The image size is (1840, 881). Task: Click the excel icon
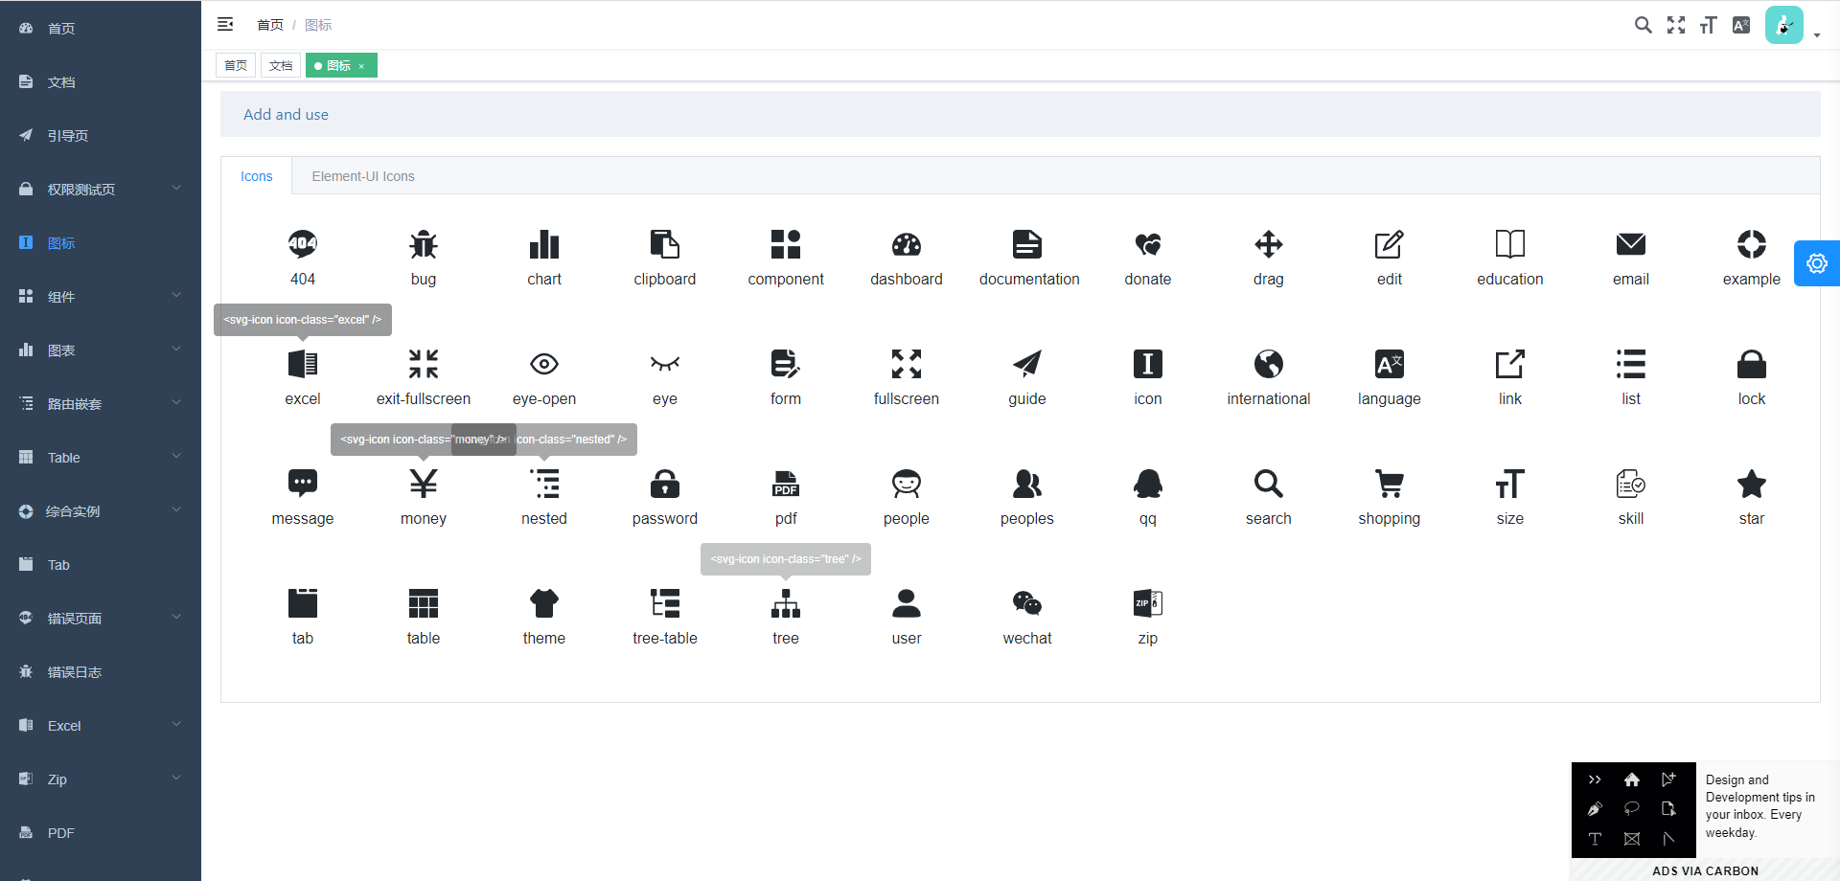[x=303, y=364]
